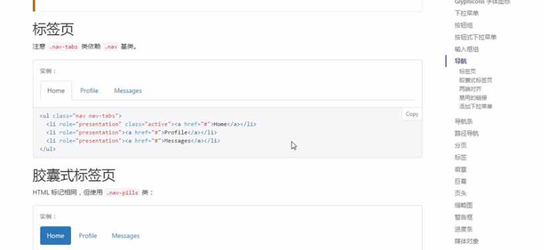Navigate to 导航条 in sidebar
544x250 pixels.
pos(464,122)
